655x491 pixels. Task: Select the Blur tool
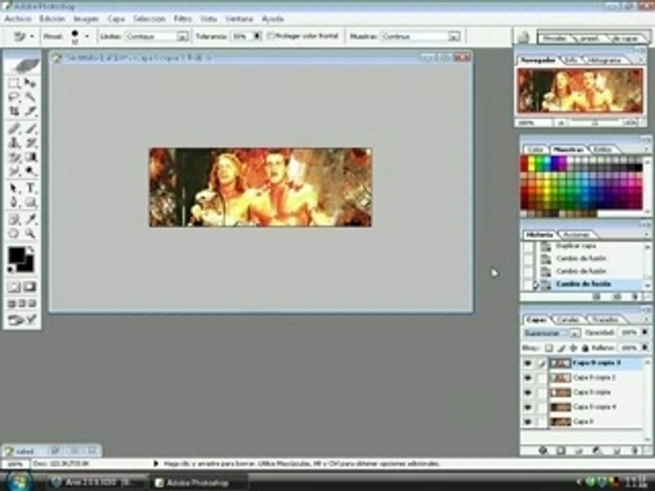14,171
